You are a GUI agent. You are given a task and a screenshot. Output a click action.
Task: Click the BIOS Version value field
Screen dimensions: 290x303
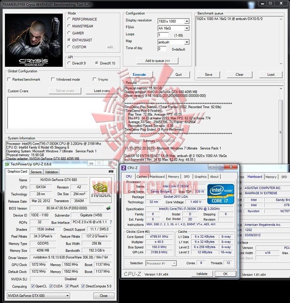(x=67, y=208)
